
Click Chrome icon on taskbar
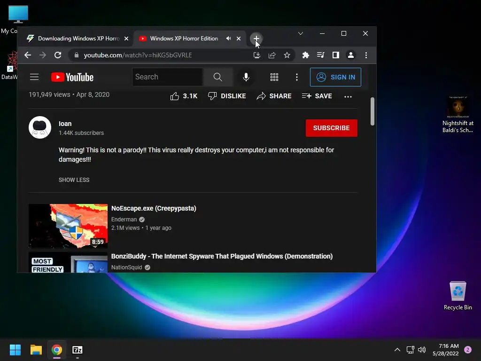pos(56,350)
